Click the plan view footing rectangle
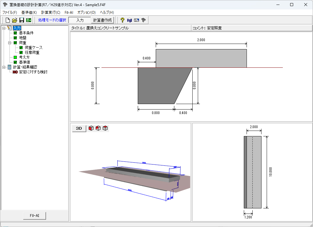The width and height of the screenshot is (313, 227). click(254, 172)
